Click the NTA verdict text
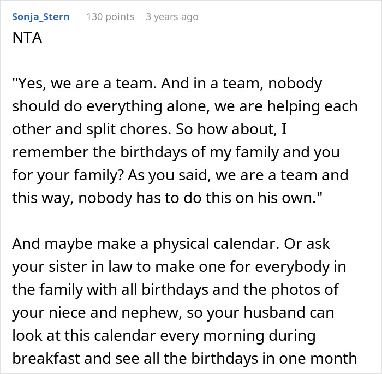 26,39
